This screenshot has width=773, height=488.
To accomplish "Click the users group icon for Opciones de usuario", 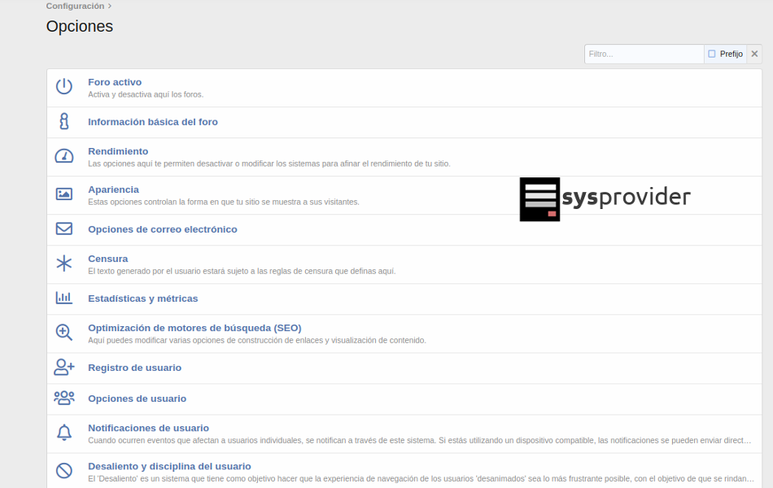I will point(64,399).
